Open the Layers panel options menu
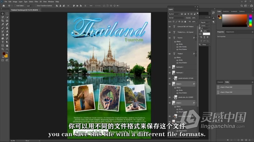Viewport: 254px width, 142px height. 197,9
